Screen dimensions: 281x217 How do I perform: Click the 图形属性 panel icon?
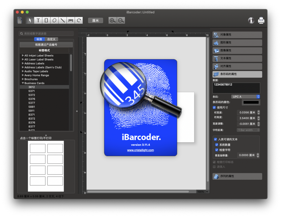coord(216,43)
